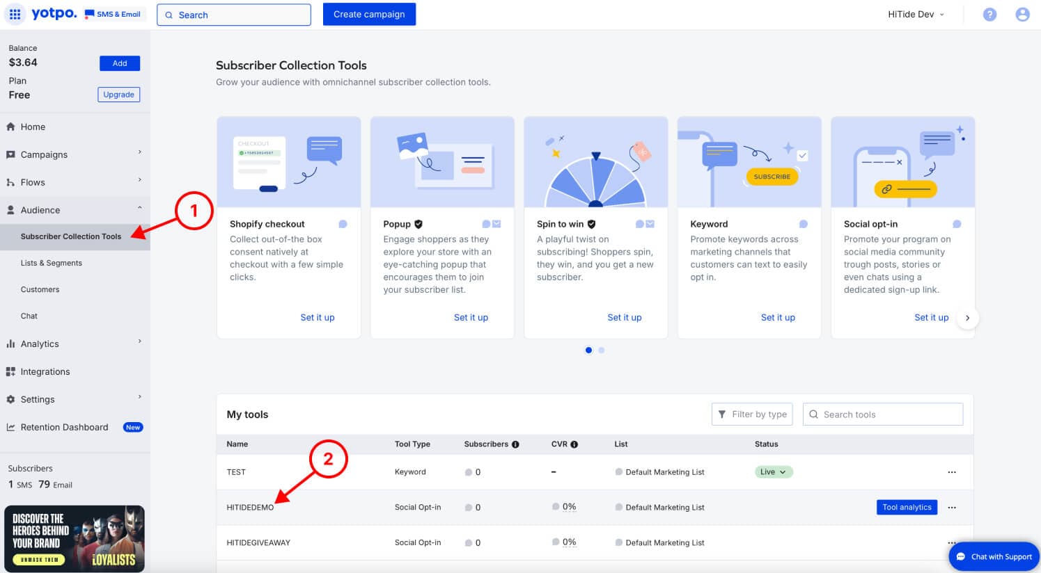Click the Keyword SMS channel icon

803,224
